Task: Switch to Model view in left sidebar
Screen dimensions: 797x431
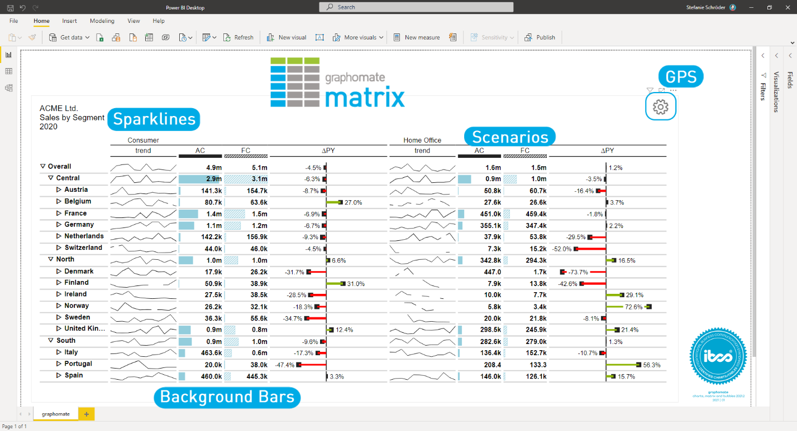Action: (x=8, y=88)
